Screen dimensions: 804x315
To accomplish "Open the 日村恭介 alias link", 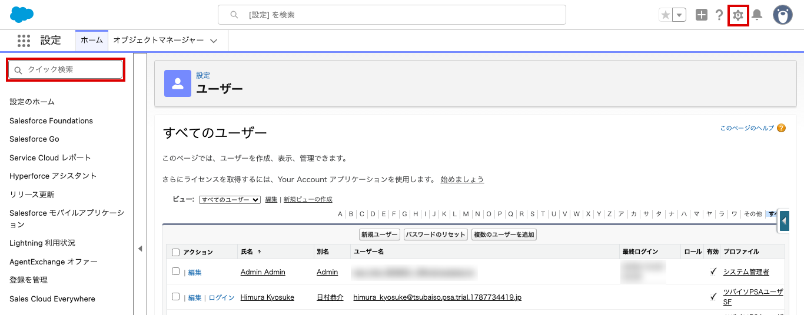I will 330,297.
